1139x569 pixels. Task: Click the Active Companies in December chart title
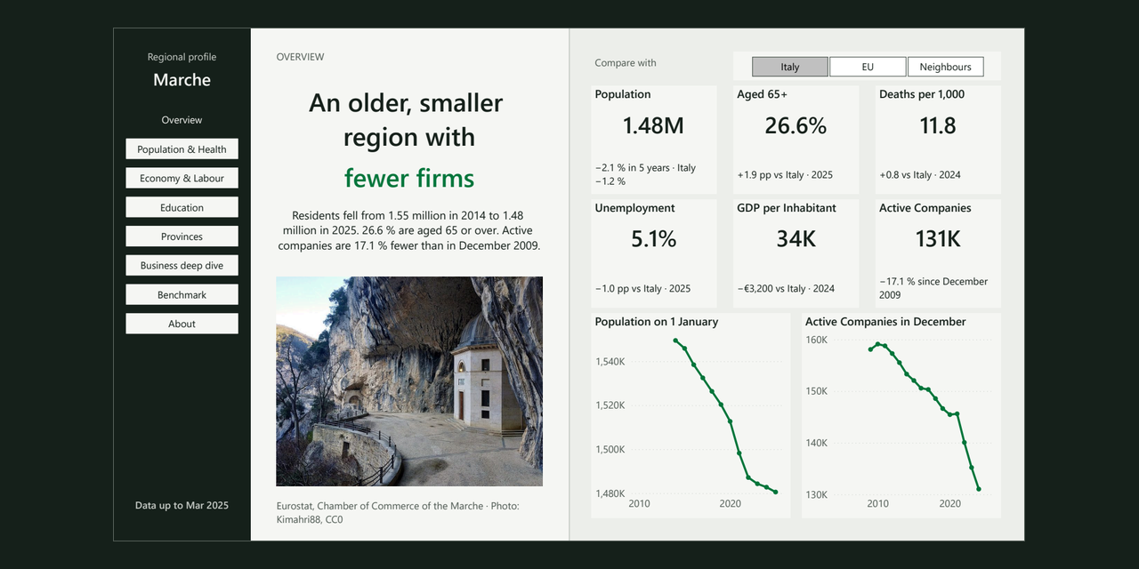885,322
